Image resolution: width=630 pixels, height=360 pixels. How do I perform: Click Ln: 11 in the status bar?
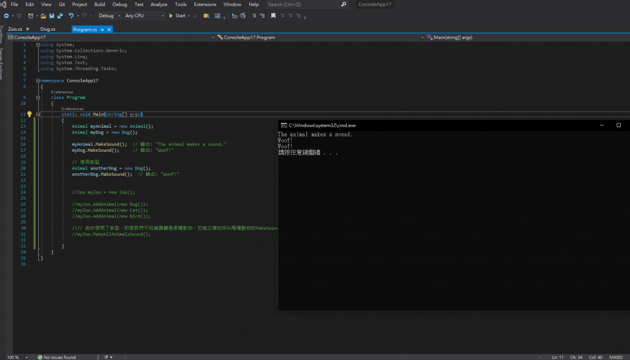[557, 357]
